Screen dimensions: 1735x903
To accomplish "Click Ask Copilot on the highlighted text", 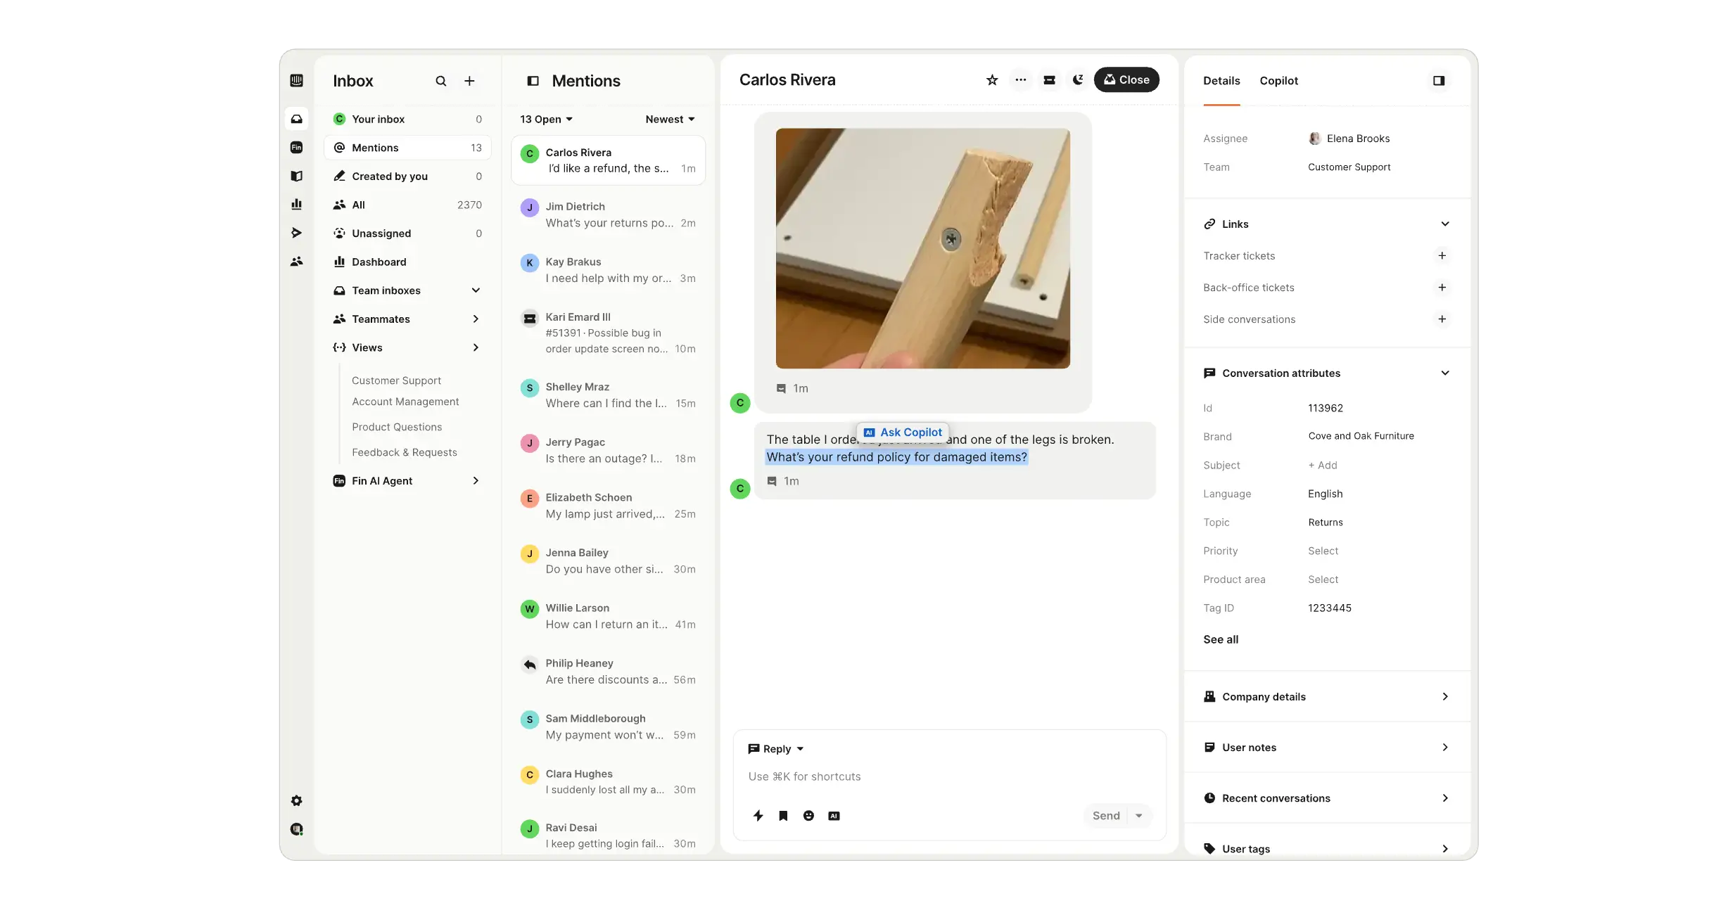I will click(x=903, y=433).
